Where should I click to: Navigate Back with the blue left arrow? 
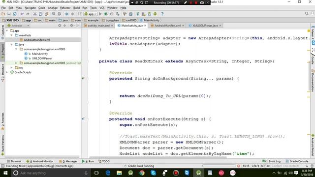[x=66, y=14]
